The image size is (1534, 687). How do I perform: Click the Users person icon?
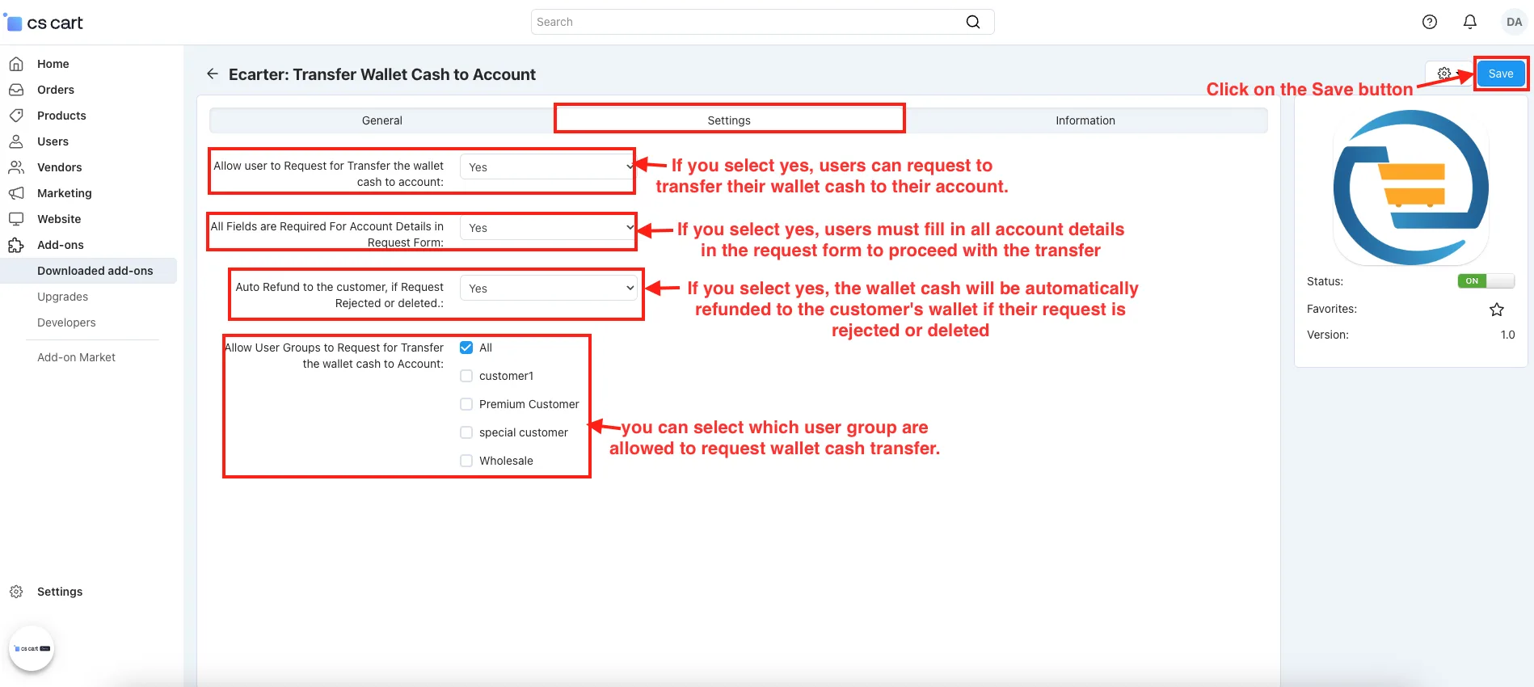[16, 141]
